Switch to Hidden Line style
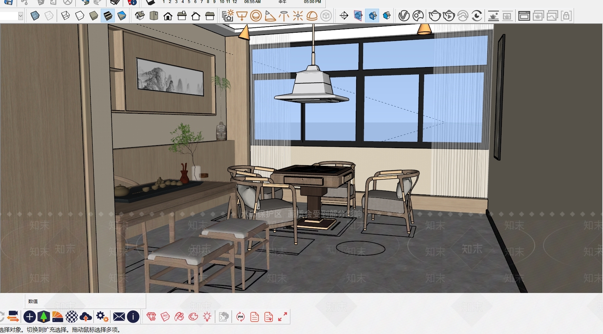Viewport: 603px width, 334px height. point(80,16)
